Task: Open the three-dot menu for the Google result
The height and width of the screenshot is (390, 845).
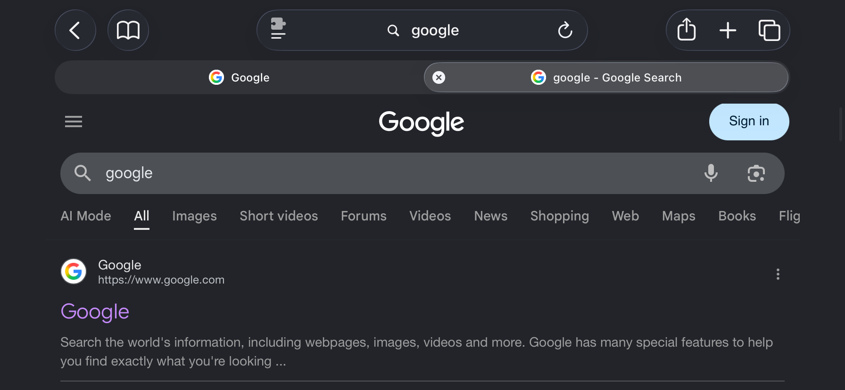Action: pos(778,274)
